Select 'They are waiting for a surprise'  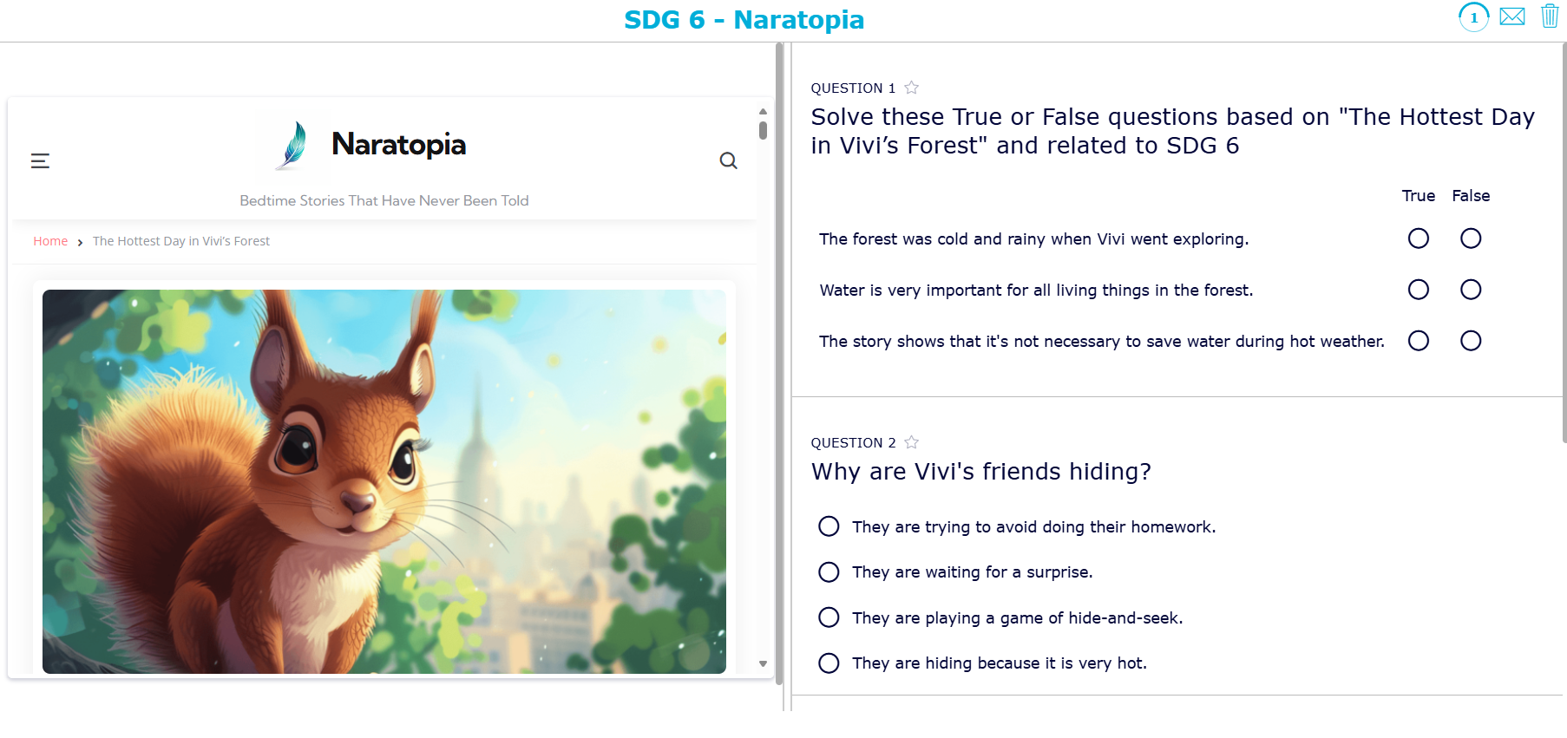tap(829, 572)
